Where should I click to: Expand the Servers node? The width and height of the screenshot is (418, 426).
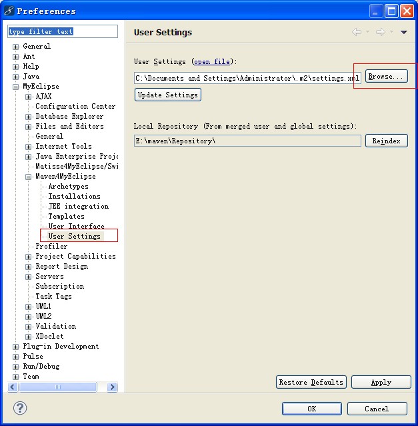click(28, 277)
